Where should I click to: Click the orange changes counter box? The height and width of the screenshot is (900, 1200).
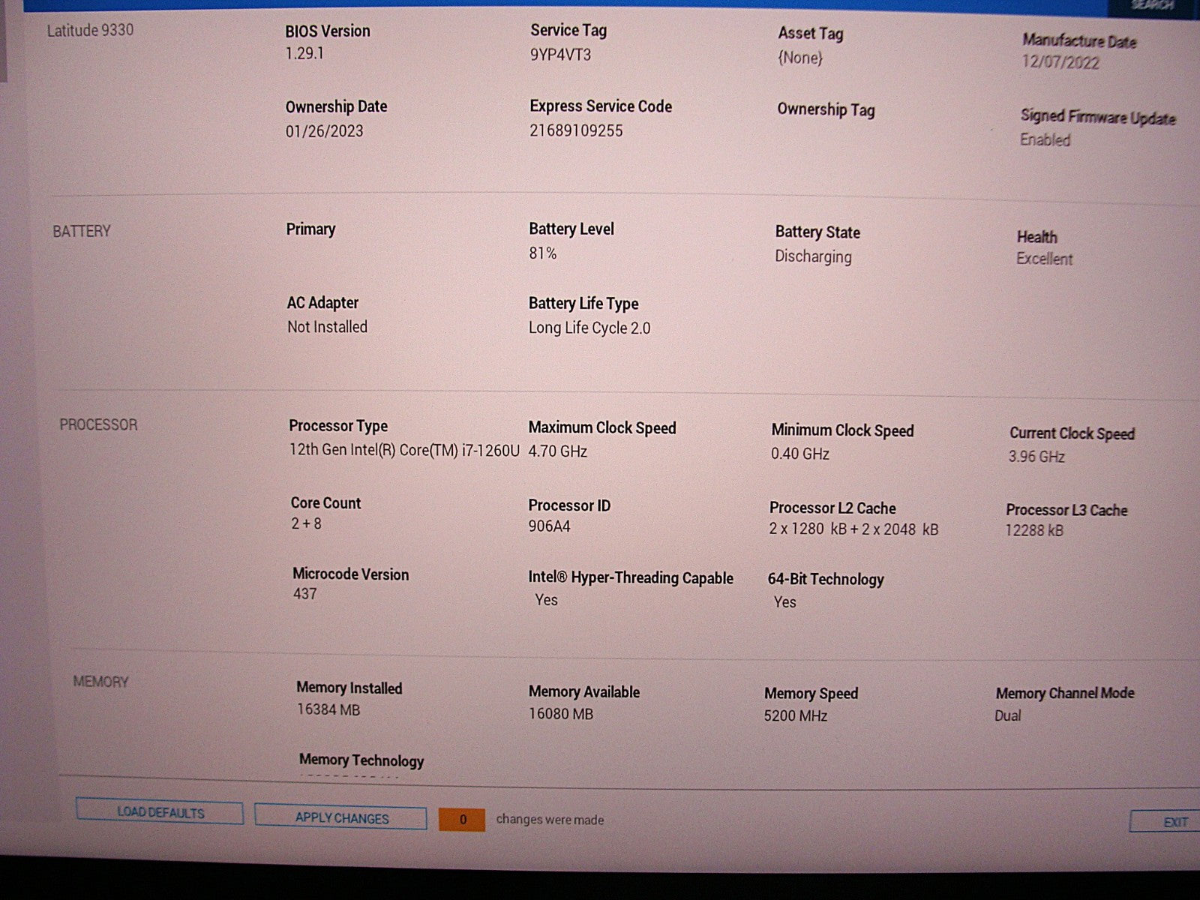(x=463, y=819)
